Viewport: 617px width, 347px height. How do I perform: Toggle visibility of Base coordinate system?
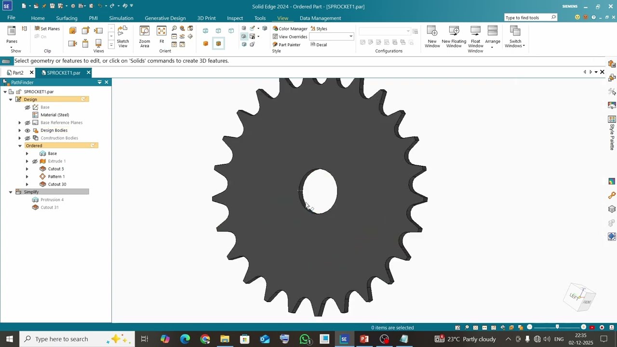click(27, 107)
